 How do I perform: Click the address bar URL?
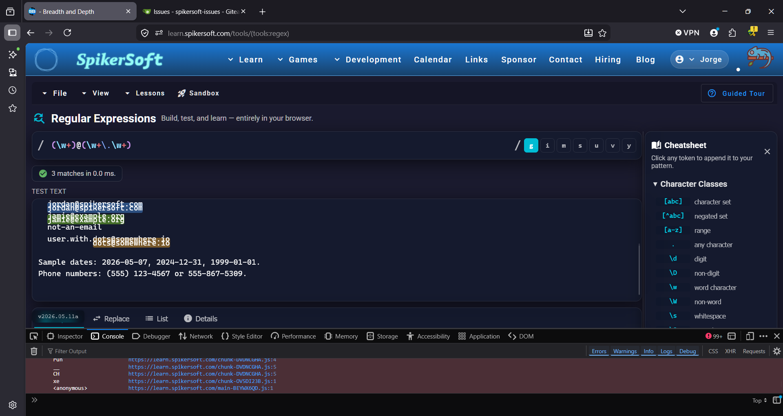pyautogui.click(x=228, y=33)
